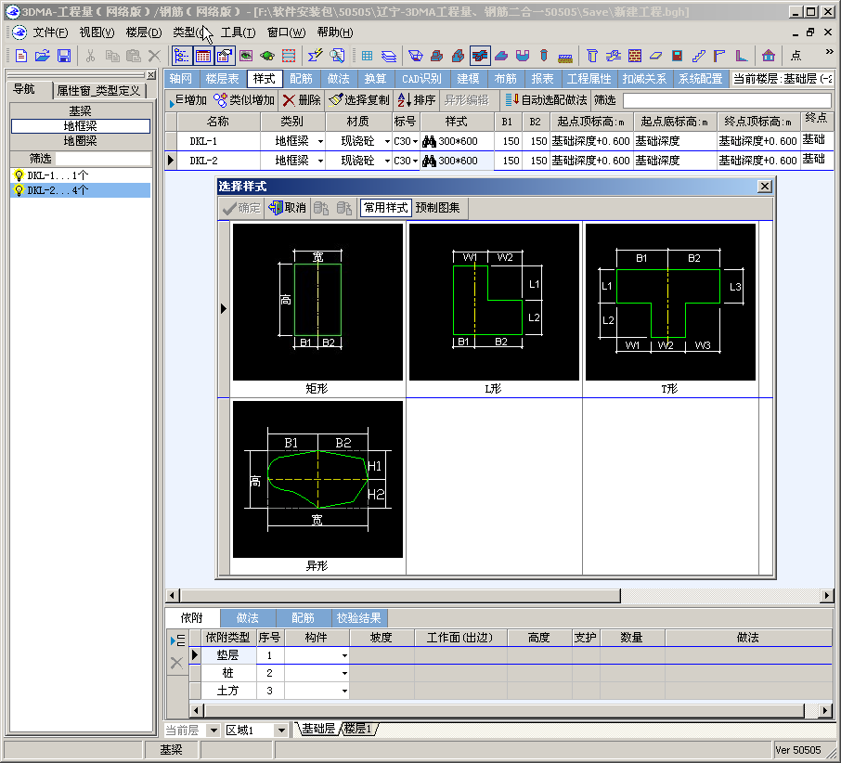
Task: Click the 删除 button
Action: [x=302, y=100]
